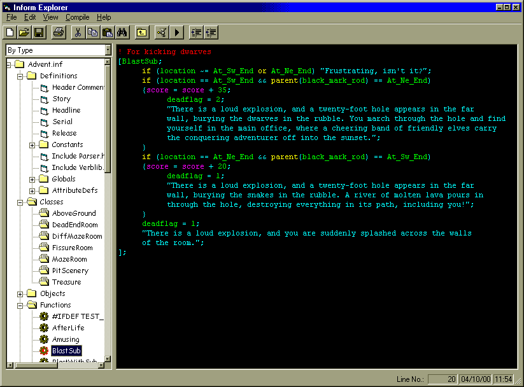Click the Run play arrow icon

[176, 32]
